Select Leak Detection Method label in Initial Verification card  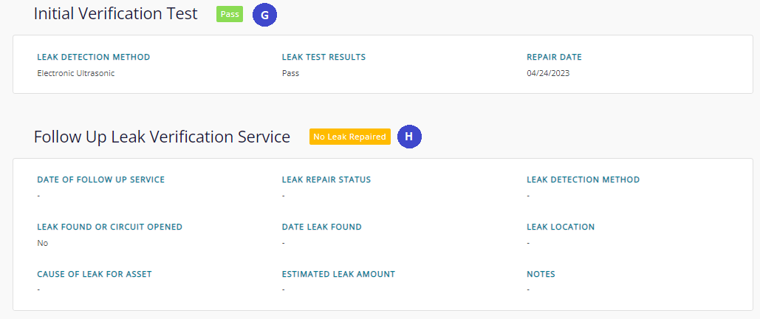click(94, 57)
